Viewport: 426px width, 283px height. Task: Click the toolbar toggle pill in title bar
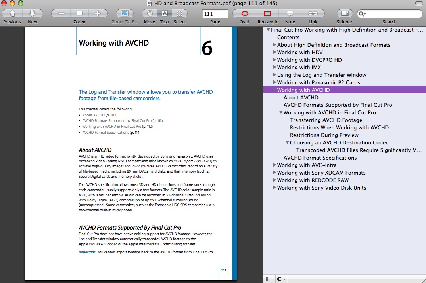tap(419, 3)
